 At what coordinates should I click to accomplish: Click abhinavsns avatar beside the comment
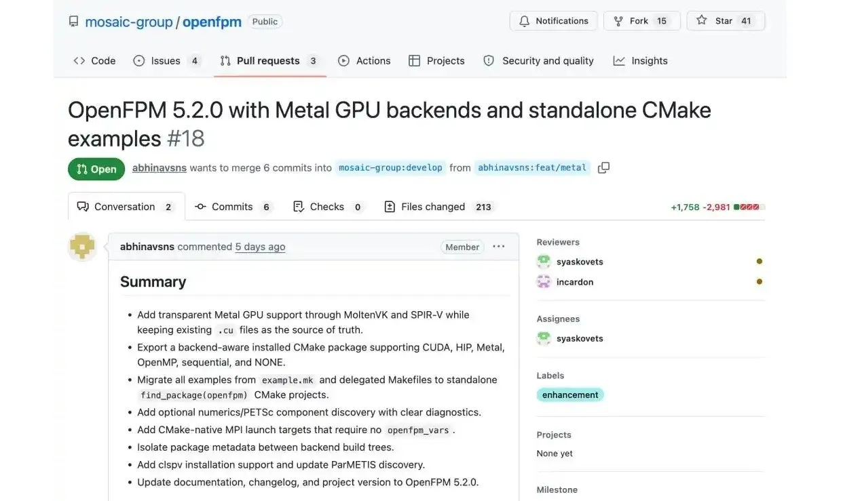click(x=82, y=247)
